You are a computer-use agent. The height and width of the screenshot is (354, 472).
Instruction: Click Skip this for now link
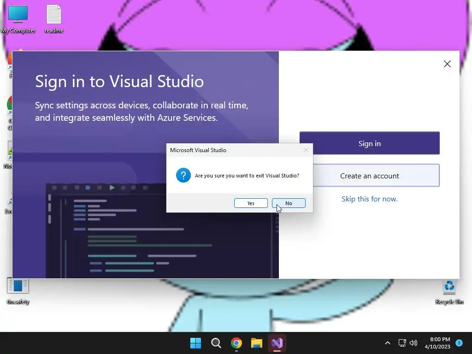(369, 199)
